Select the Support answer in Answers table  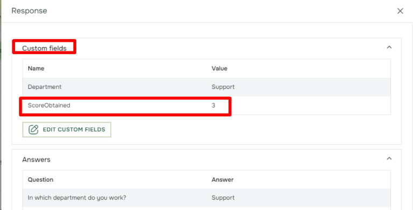tap(223, 198)
